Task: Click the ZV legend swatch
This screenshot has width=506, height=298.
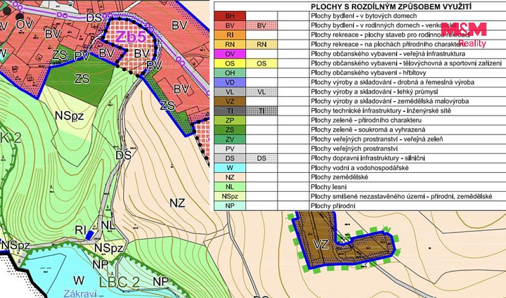Action: [230, 140]
